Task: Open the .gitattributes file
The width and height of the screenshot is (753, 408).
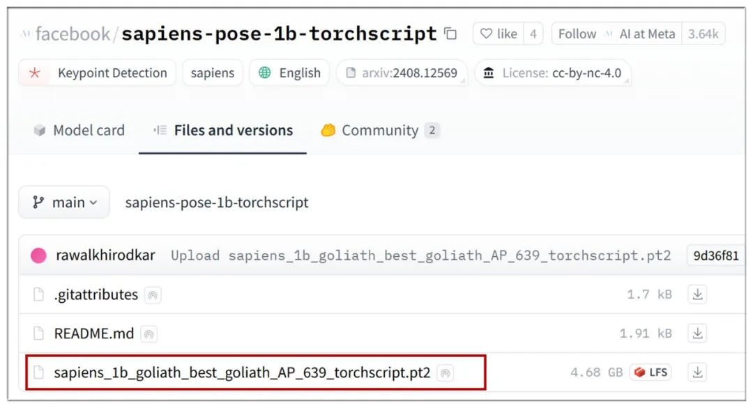Action: point(96,295)
